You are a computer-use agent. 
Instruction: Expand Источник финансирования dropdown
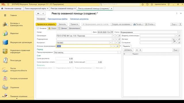tap(112, 46)
